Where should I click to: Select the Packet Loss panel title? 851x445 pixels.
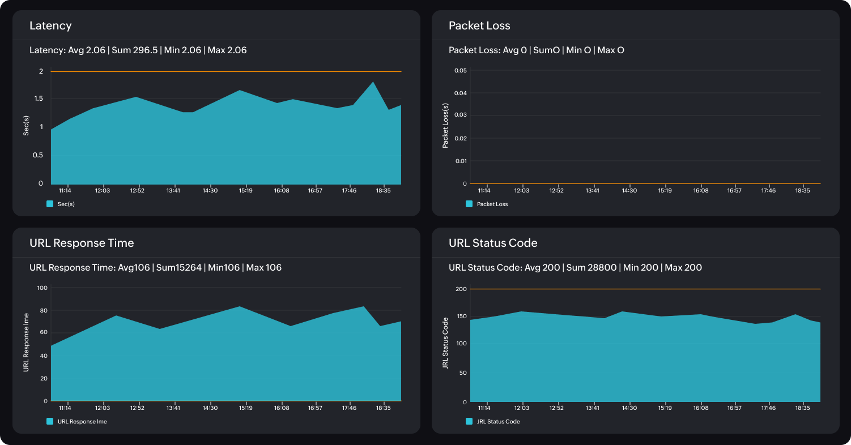coord(479,25)
